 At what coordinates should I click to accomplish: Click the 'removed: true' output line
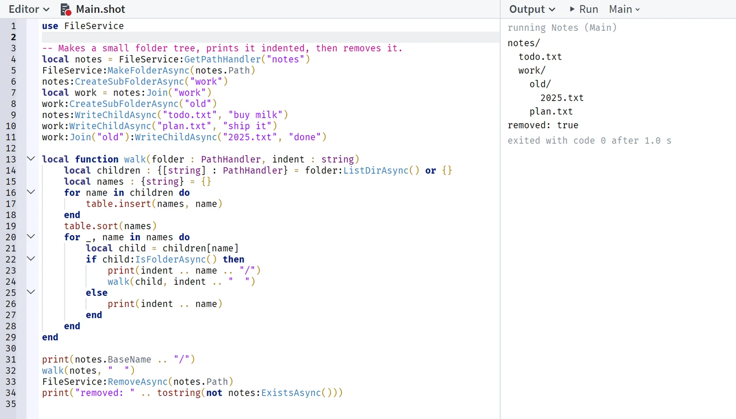pyautogui.click(x=543, y=125)
